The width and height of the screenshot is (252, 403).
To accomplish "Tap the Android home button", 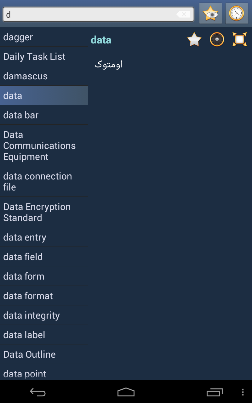I will [126, 392].
